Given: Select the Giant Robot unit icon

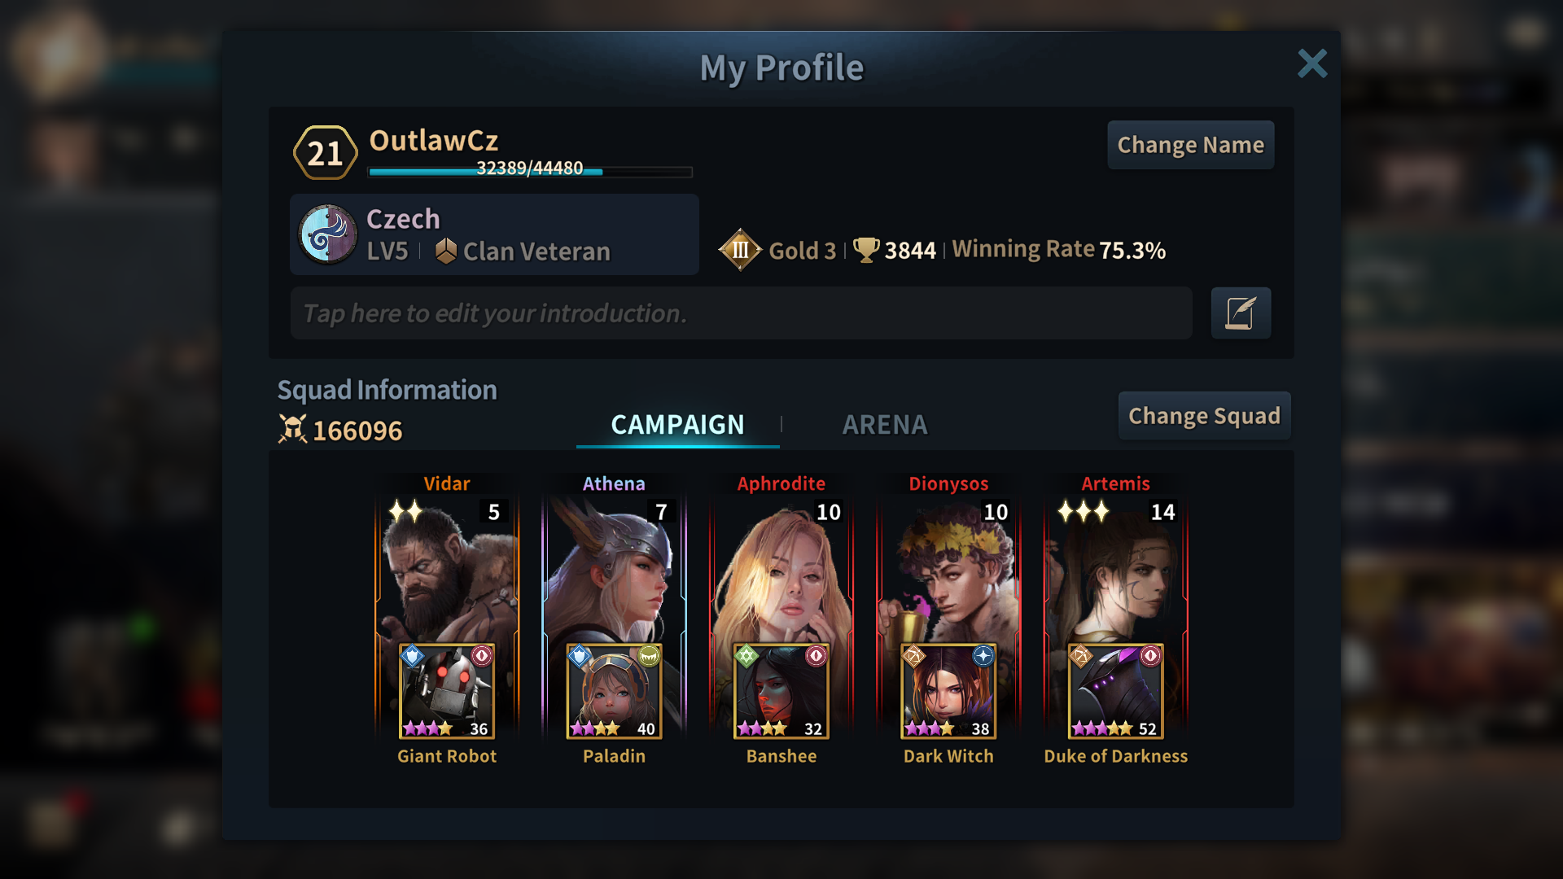Looking at the screenshot, I should coord(447,691).
